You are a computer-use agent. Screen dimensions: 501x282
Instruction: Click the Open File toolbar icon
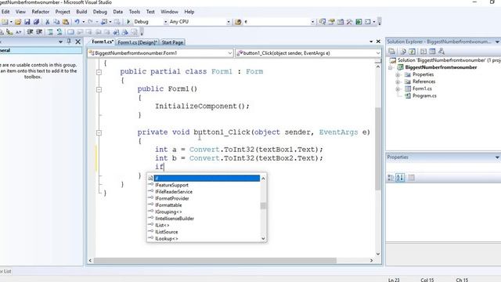pos(18,22)
